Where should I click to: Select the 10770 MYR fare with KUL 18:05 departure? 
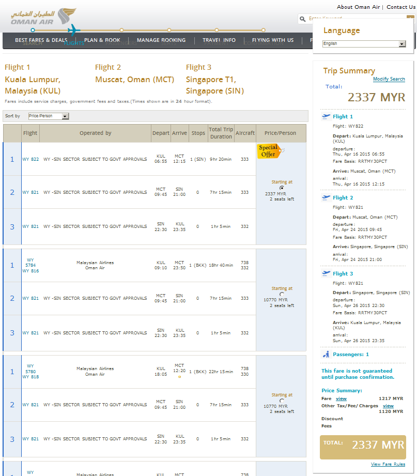282,401
